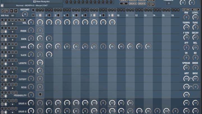Click the step 16 R button
Viewport: 202px width, 114px height.
[x=178, y=10]
